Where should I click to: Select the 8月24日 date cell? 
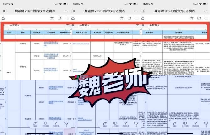(37, 56)
